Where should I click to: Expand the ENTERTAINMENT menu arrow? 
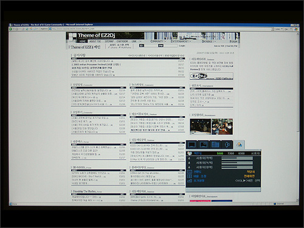pyautogui.click(x=190, y=41)
